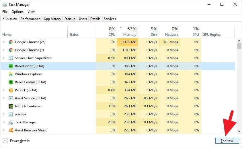
Task: Click the 0.9 MB/s disk cell
Action: (149, 98)
